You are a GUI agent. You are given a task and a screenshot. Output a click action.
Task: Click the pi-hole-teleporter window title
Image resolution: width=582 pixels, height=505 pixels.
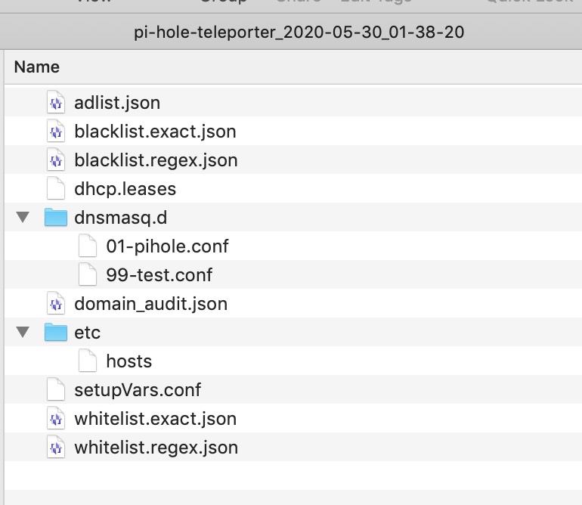coord(299,33)
